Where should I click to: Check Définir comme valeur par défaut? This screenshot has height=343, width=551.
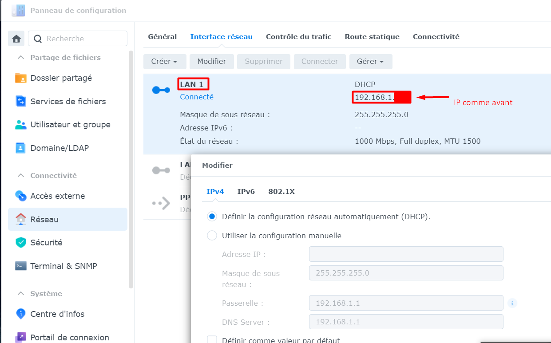(x=212, y=340)
